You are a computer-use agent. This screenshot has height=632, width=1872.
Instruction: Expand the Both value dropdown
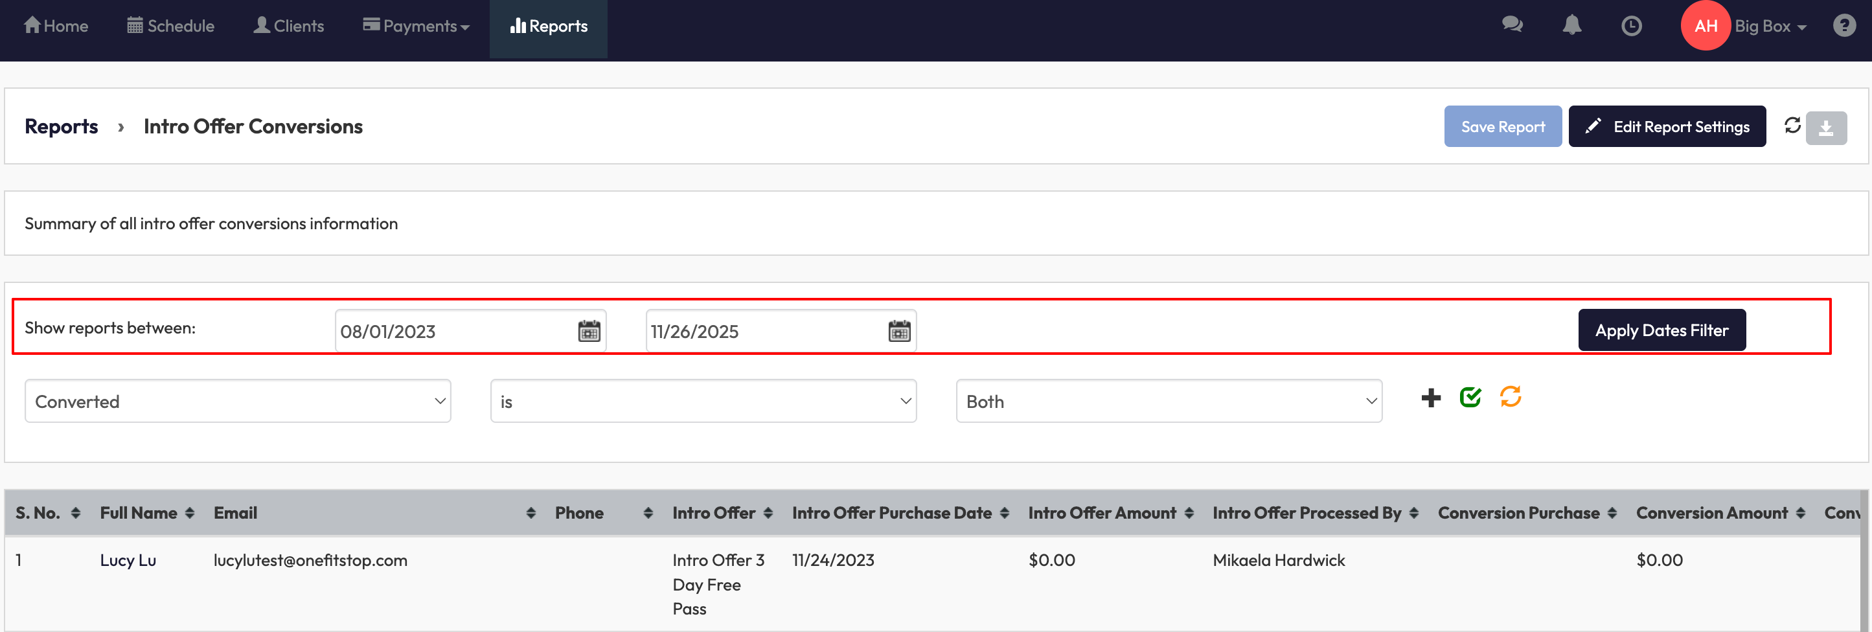tap(1169, 401)
